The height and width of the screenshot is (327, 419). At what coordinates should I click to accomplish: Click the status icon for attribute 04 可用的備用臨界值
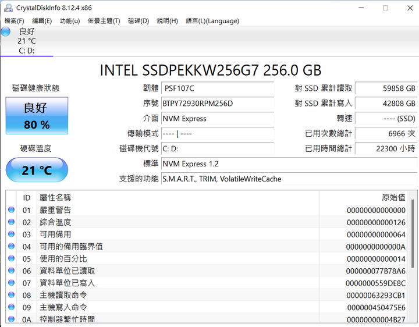tap(11, 246)
